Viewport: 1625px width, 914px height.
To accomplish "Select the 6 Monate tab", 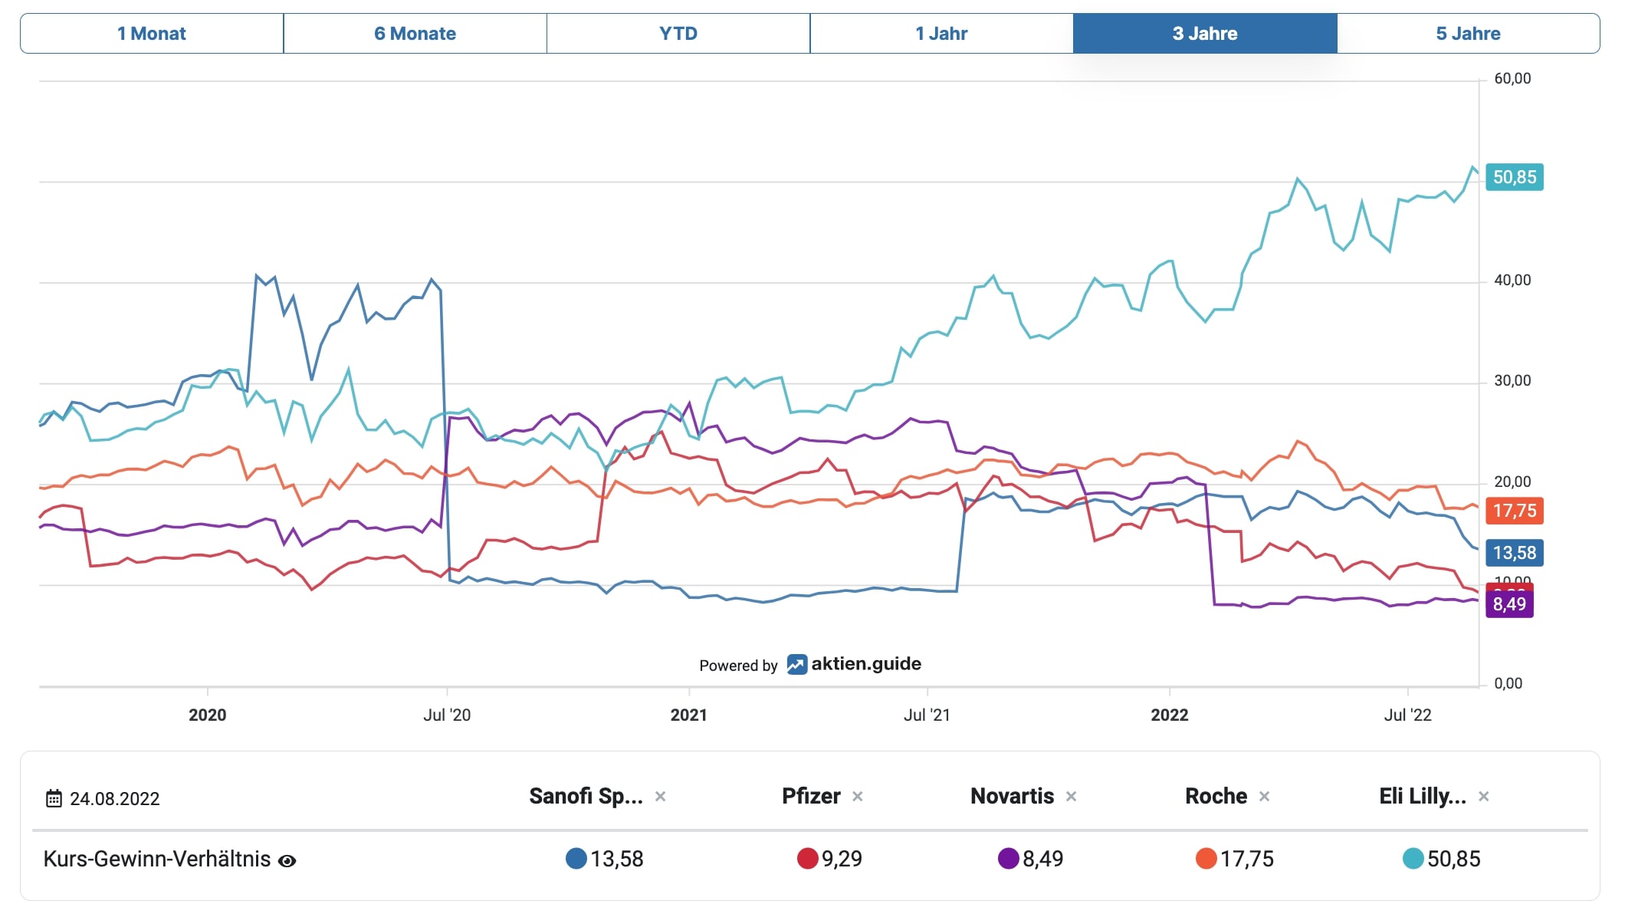I will point(415,34).
